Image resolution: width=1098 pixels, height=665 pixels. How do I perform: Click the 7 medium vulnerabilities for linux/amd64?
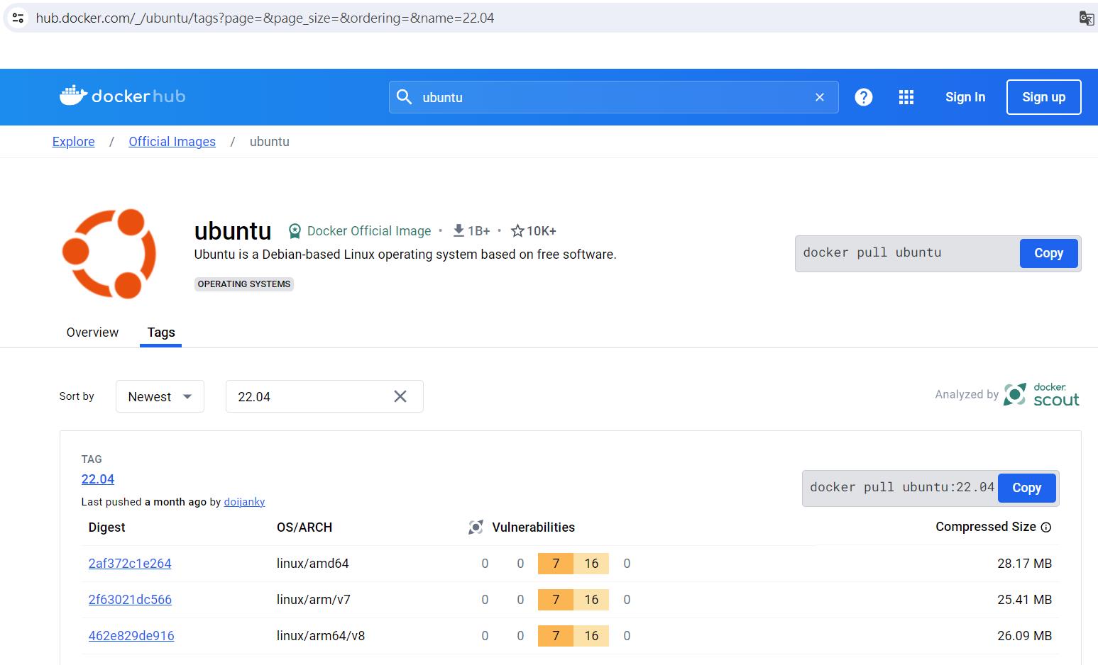[556, 564]
